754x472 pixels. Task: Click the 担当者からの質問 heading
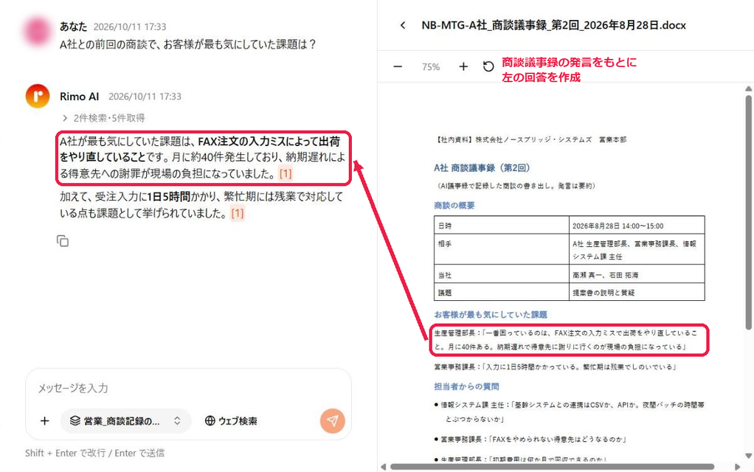point(466,386)
